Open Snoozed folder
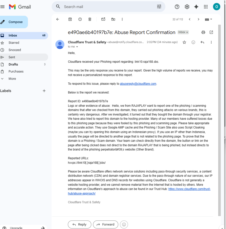 [24, 50]
